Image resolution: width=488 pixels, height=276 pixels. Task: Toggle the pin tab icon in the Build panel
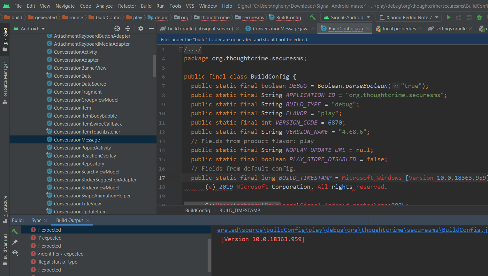click(x=15, y=242)
